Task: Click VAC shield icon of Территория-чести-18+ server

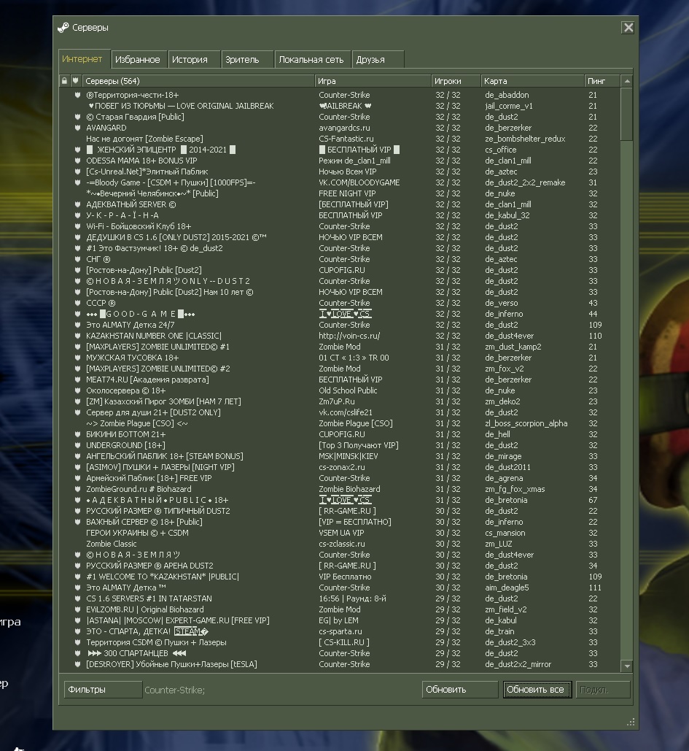Action: click(77, 95)
